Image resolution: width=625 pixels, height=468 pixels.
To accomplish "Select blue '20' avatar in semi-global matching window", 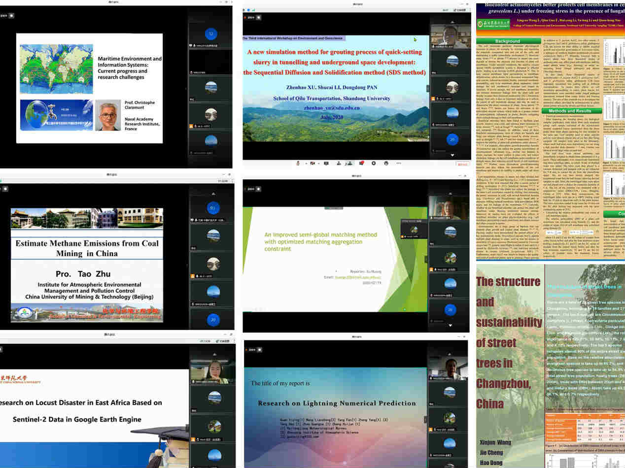I will coord(449,310).
